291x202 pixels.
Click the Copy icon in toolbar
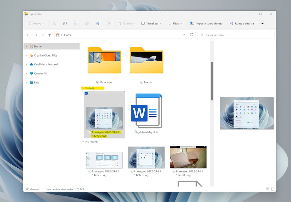coord(65,23)
